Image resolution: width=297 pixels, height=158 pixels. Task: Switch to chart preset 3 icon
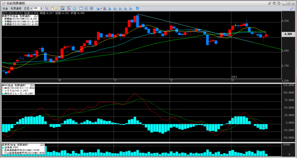[x=120, y=8]
